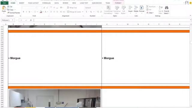This screenshot has width=192, height=108.
Task: Expand the formula bar with its arrow
Action: [x=191, y=20]
